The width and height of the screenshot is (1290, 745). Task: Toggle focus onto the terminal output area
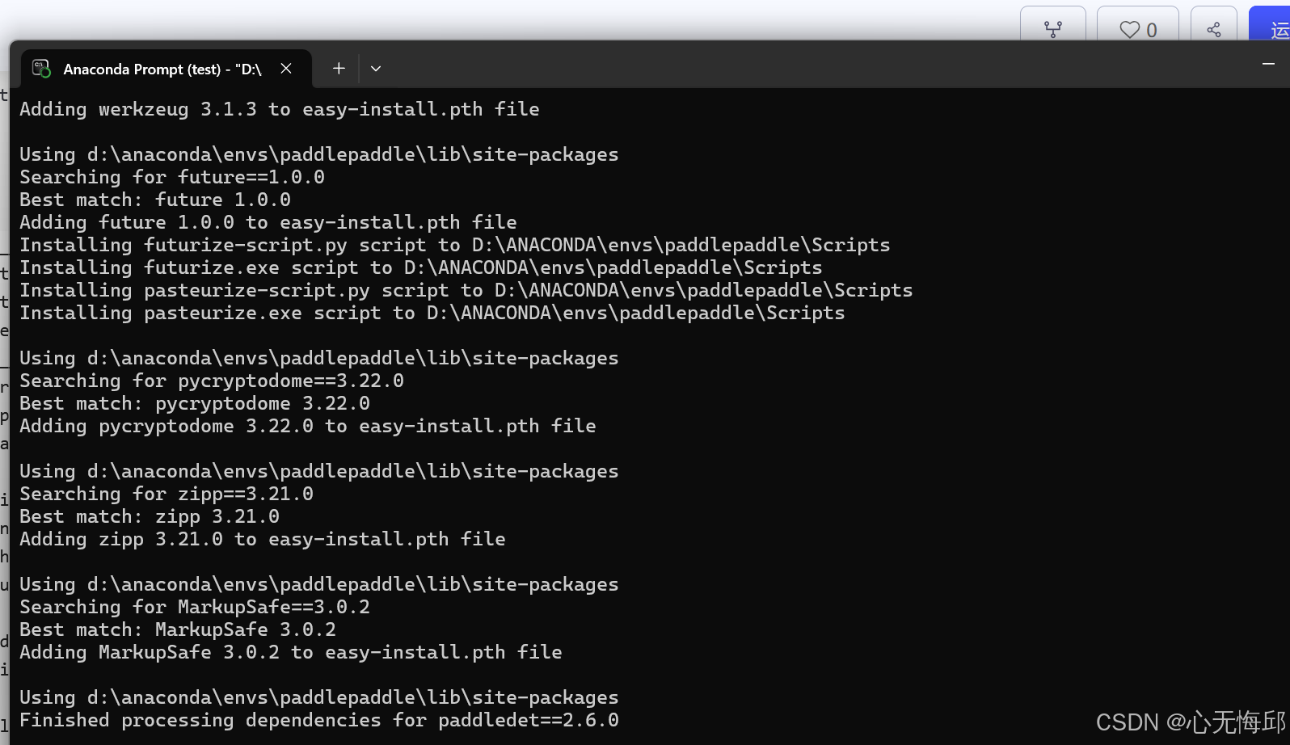(566, 404)
